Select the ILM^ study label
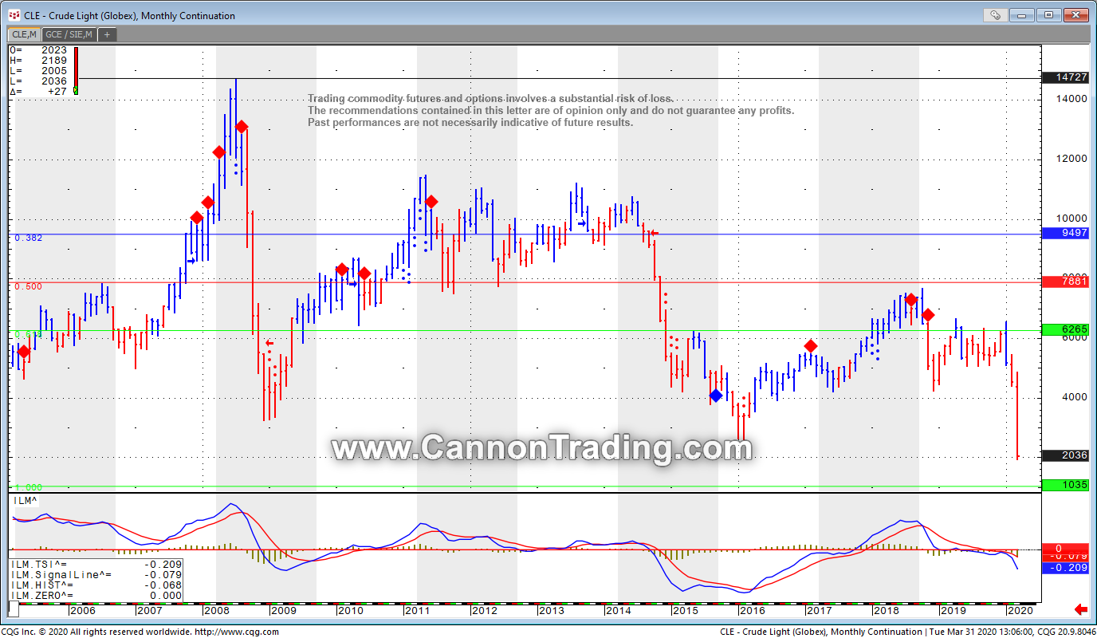Image resolution: width=1097 pixels, height=638 pixels. (x=26, y=501)
